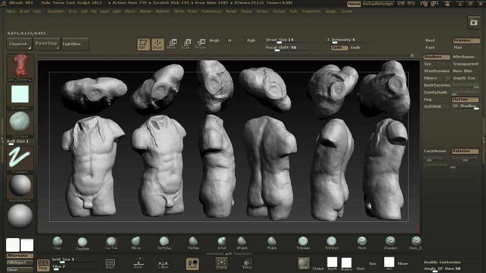
Task: Open the Document menu
Action: pyautogui.click(x=56, y=12)
